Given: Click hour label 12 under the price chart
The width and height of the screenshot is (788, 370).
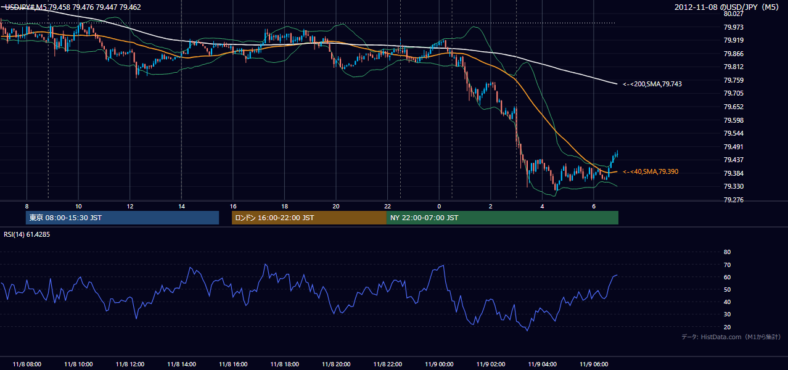Looking at the screenshot, I should [130, 206].
